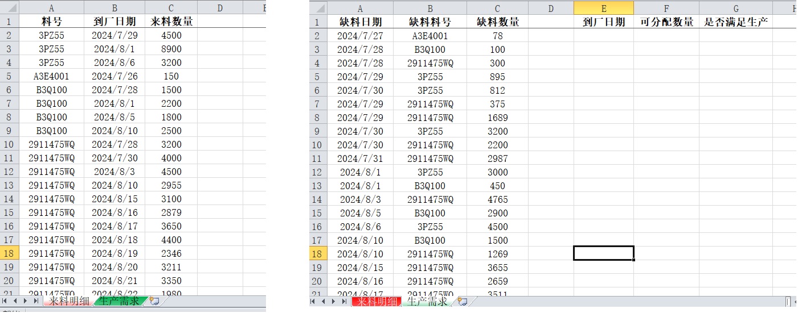Screen dimensions: 798x313
Task: Click the 缺料数量 header cell
Action: click(x=498, y=22)
